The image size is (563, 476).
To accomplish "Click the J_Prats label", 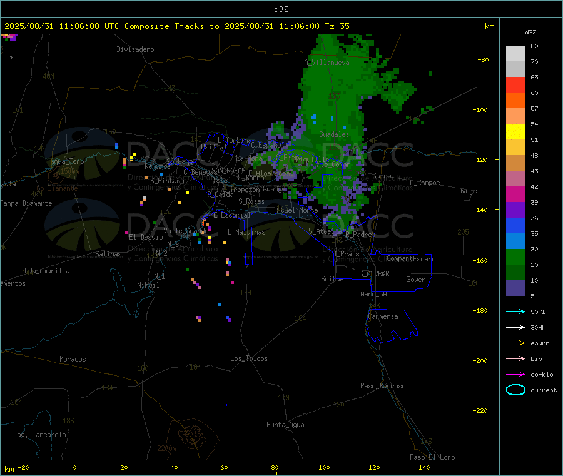I will 347,254.
